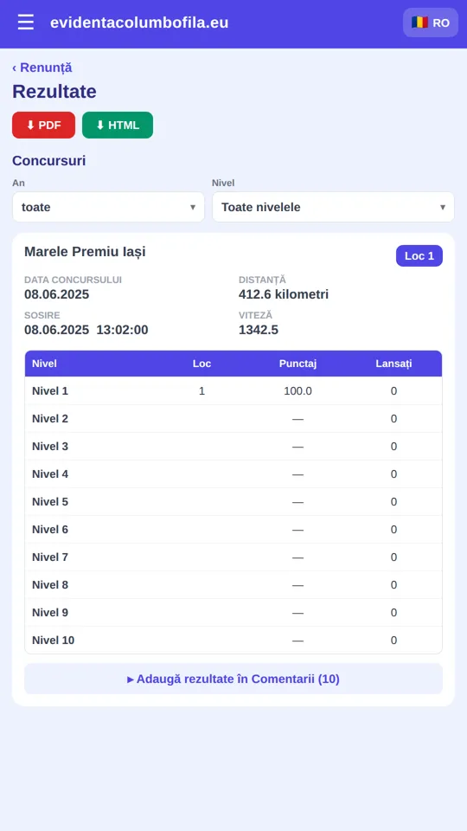Go back using the Renunță link
467x831 pixels.
pyautogui.click(x=42, y=68)
